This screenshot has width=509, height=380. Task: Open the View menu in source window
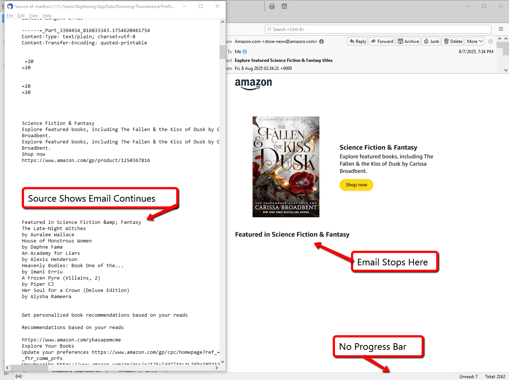(x=33, y=16)
